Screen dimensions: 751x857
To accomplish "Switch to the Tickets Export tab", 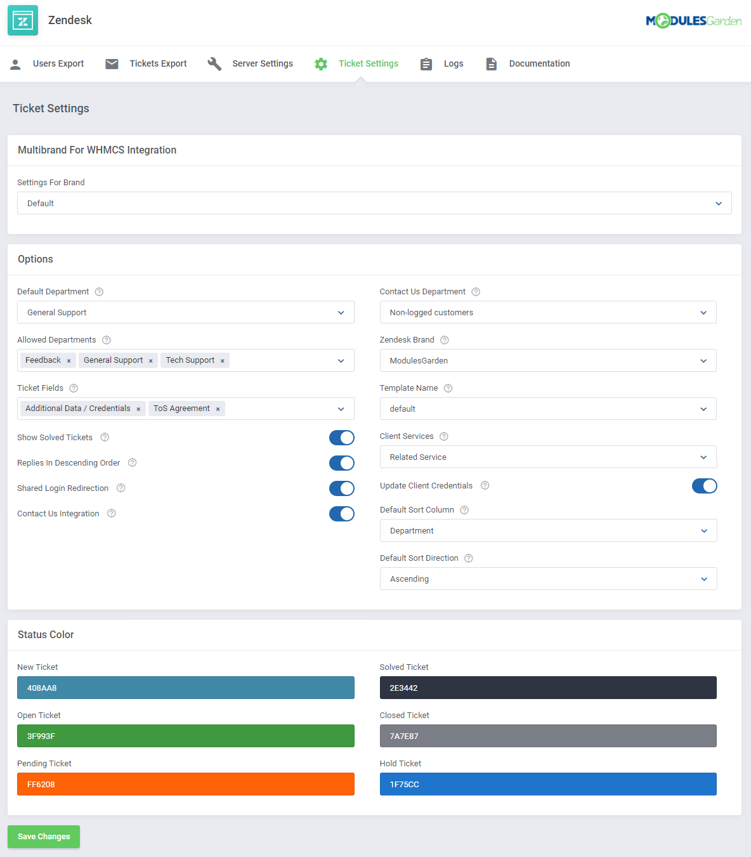I will click(158, 63).
